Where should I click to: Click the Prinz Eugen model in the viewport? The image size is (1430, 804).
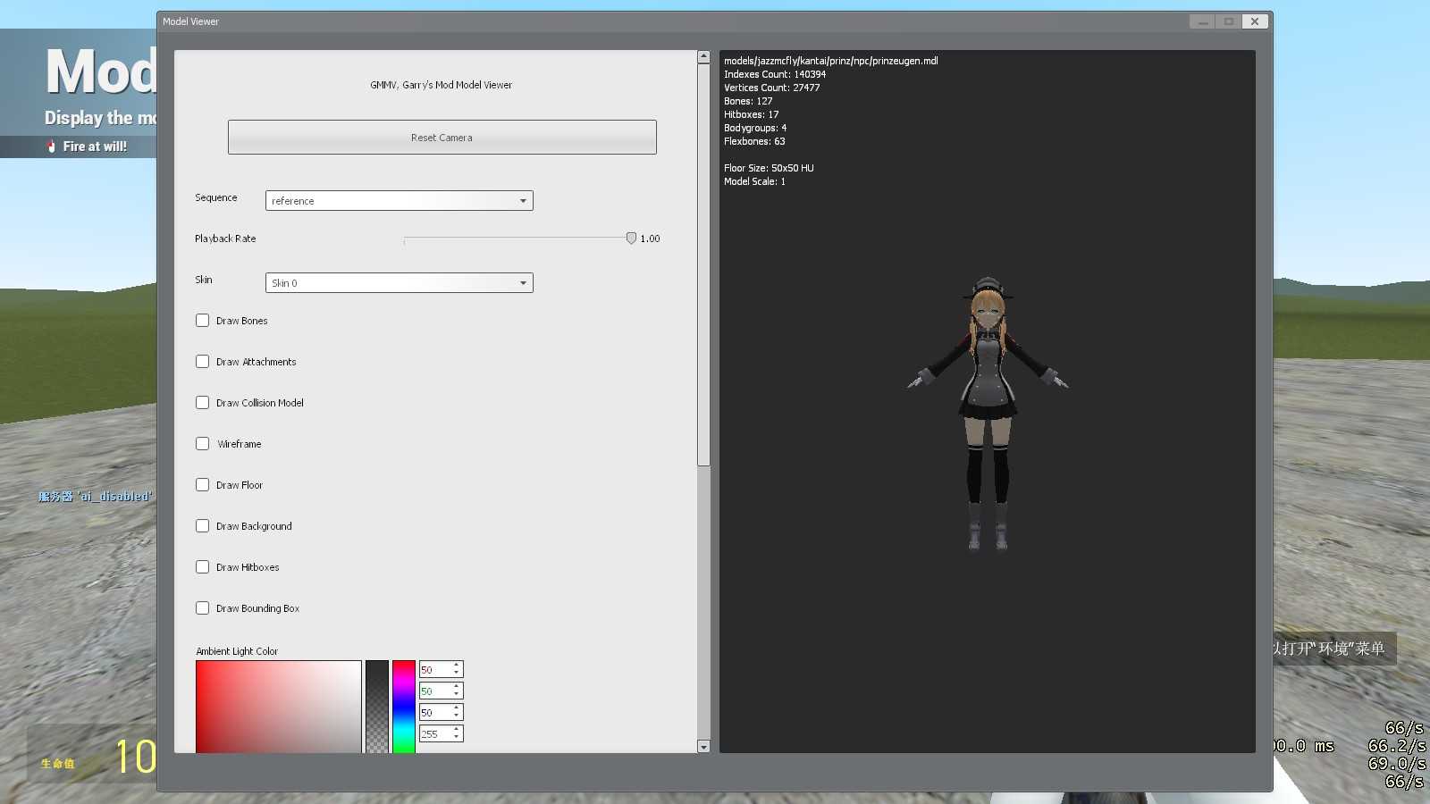tap(988, 413)
